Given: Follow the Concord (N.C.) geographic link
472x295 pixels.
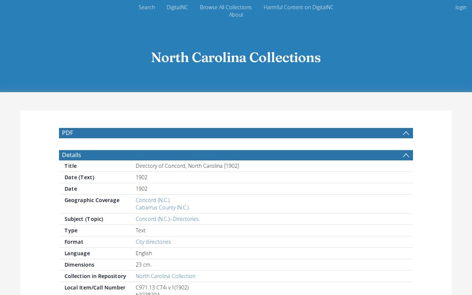Looking at the screenshot, I should pos(153,200).
